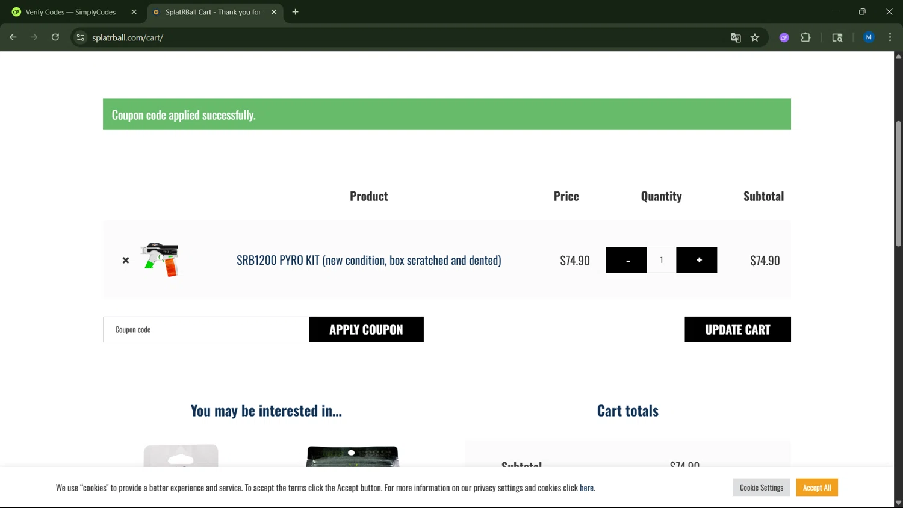Go back to the previous page

13,37
